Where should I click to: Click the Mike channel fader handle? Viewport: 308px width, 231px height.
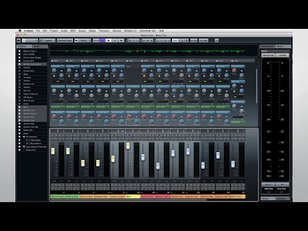point(128,146)
